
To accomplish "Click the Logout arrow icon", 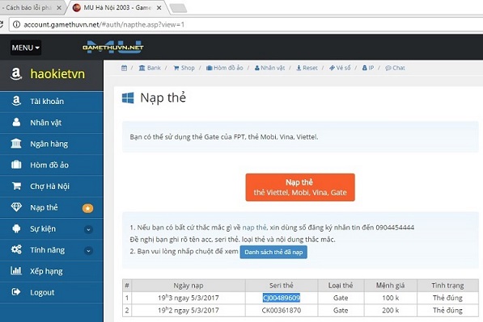I will coord(16,292).
